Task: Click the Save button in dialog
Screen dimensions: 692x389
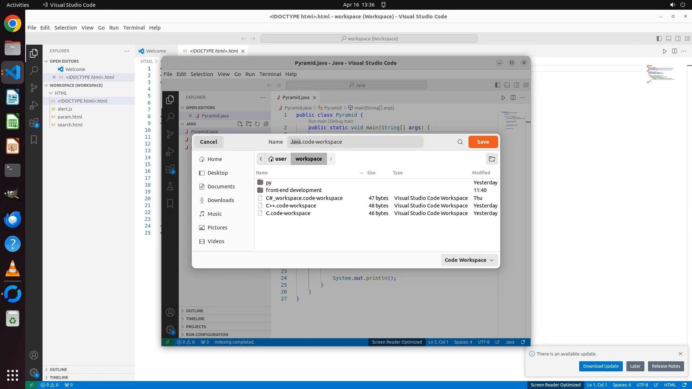Action: [483, 142]
